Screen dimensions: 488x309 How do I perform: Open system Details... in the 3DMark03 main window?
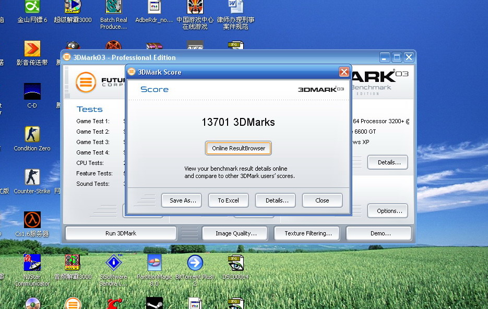388,162
